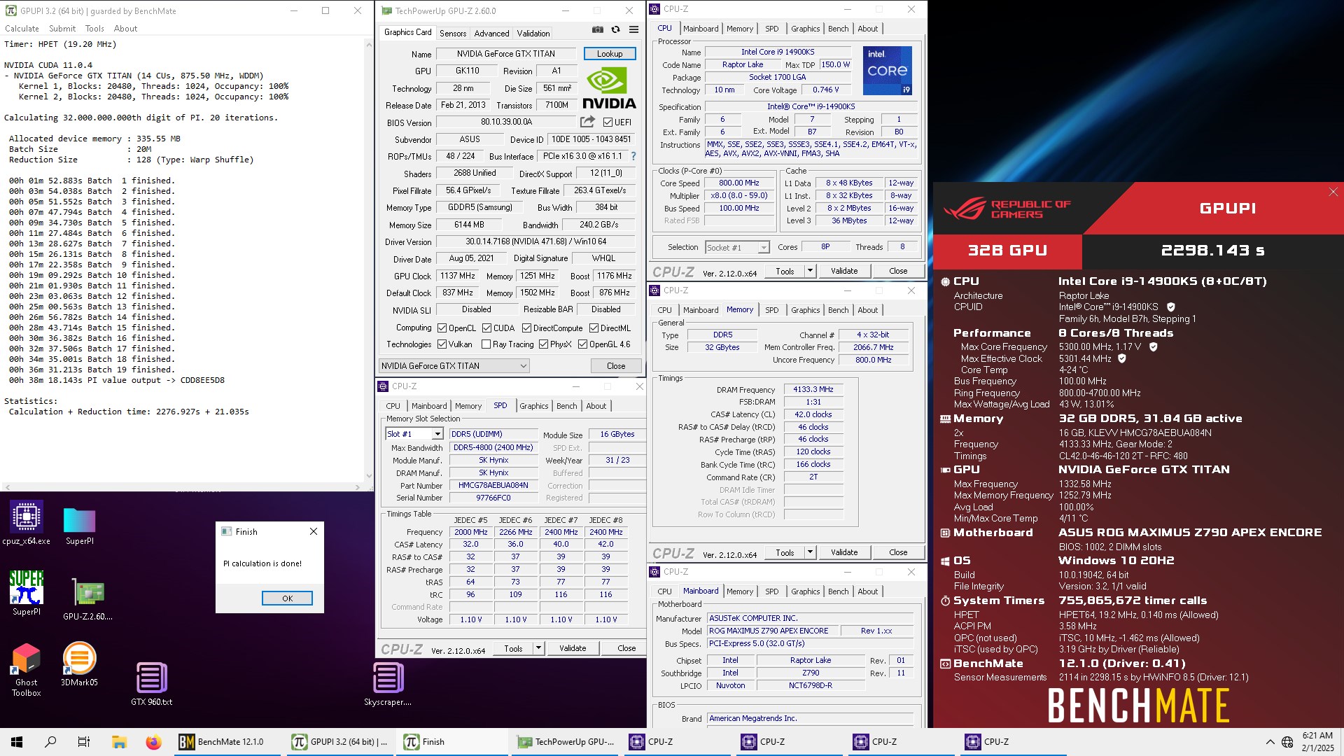Toggle the UEFI checkbox in GPU-Z

(608, 122)
